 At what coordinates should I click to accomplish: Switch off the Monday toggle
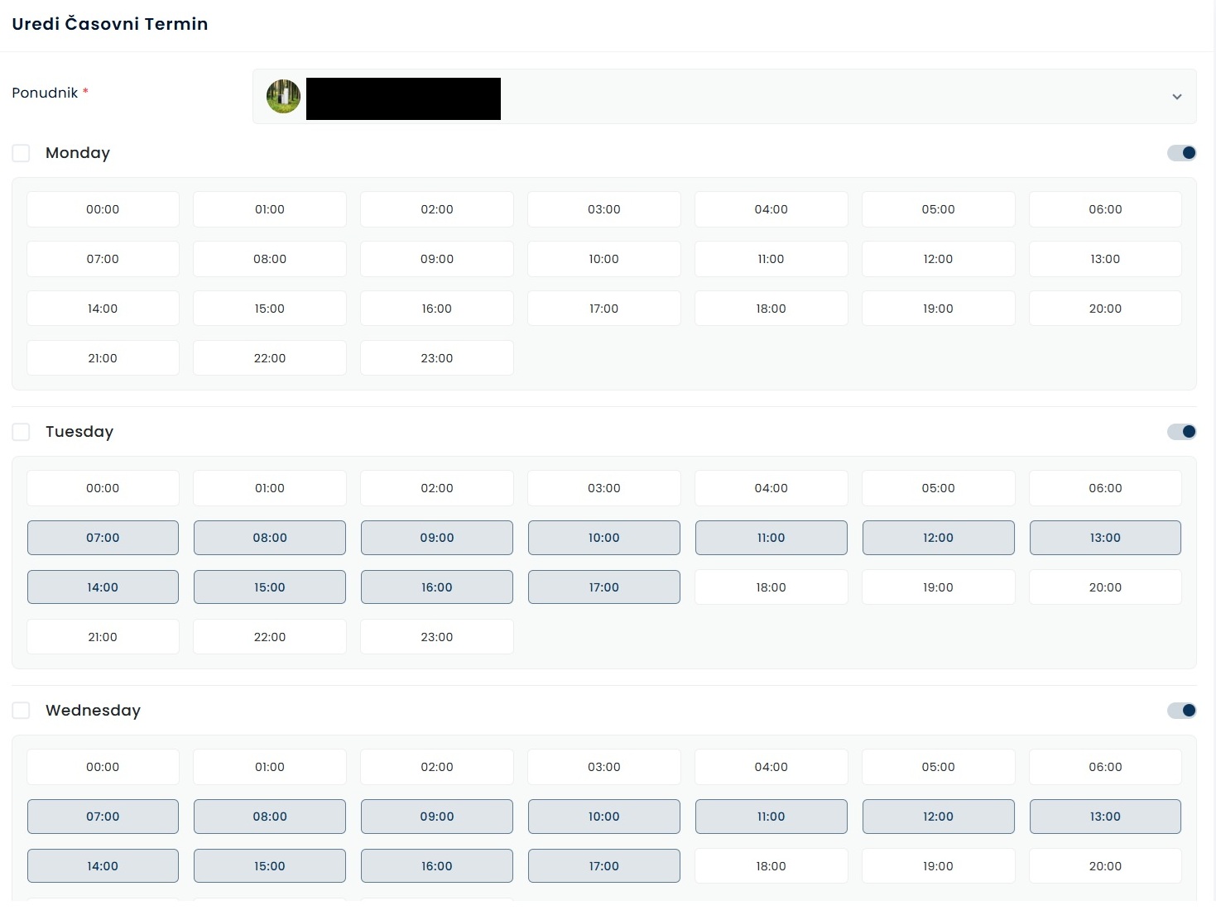(1181, 153)
